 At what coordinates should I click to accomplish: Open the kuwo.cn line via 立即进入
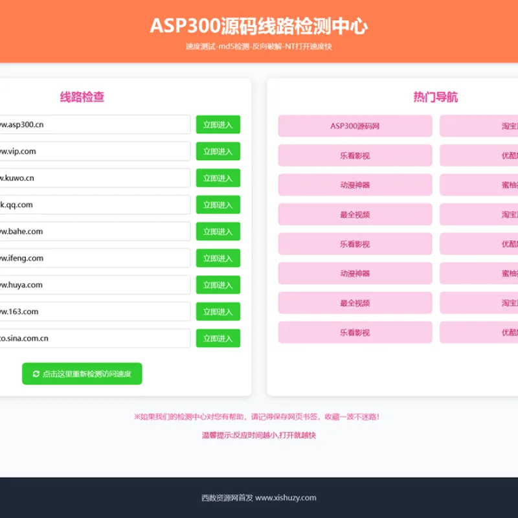218,178
